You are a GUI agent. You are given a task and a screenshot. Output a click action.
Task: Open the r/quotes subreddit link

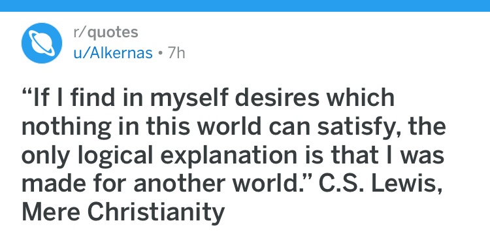tap(106, 32)
